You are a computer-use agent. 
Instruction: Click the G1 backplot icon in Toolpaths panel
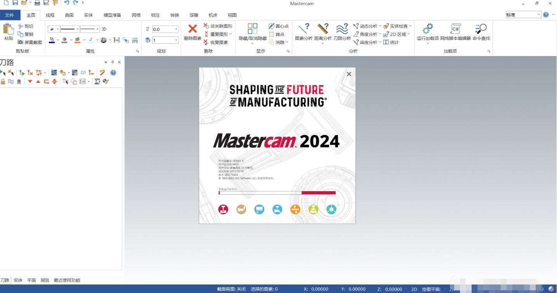coord(83,72)
